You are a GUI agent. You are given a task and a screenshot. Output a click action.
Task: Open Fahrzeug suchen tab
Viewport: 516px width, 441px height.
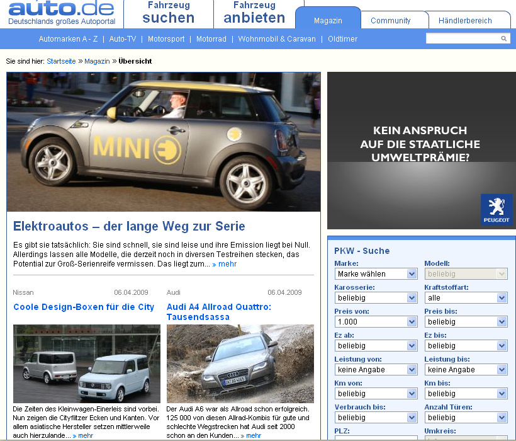169,13
